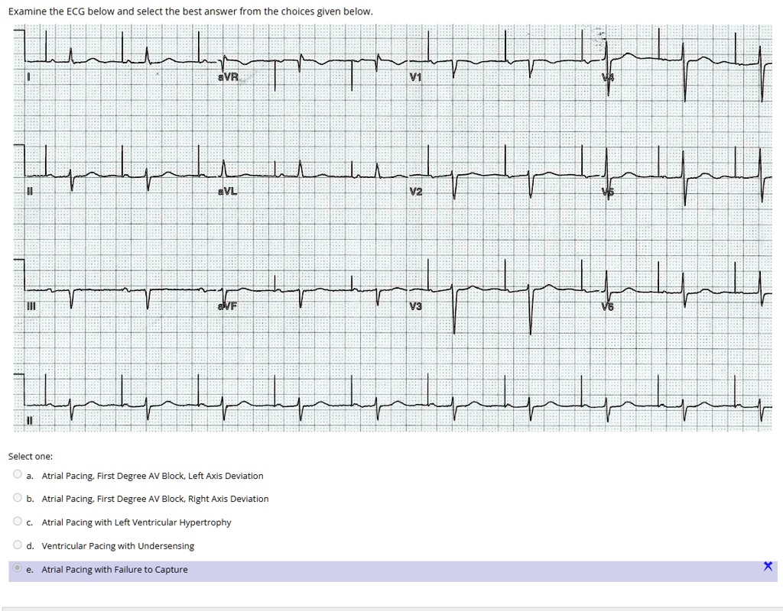This screenshot has height=611, width=783.
Task: Click the aVR lead label on the ECG
Action: click(x=226, y=76)
